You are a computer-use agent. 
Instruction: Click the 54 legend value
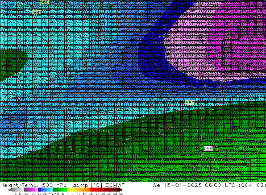(121, 194)
